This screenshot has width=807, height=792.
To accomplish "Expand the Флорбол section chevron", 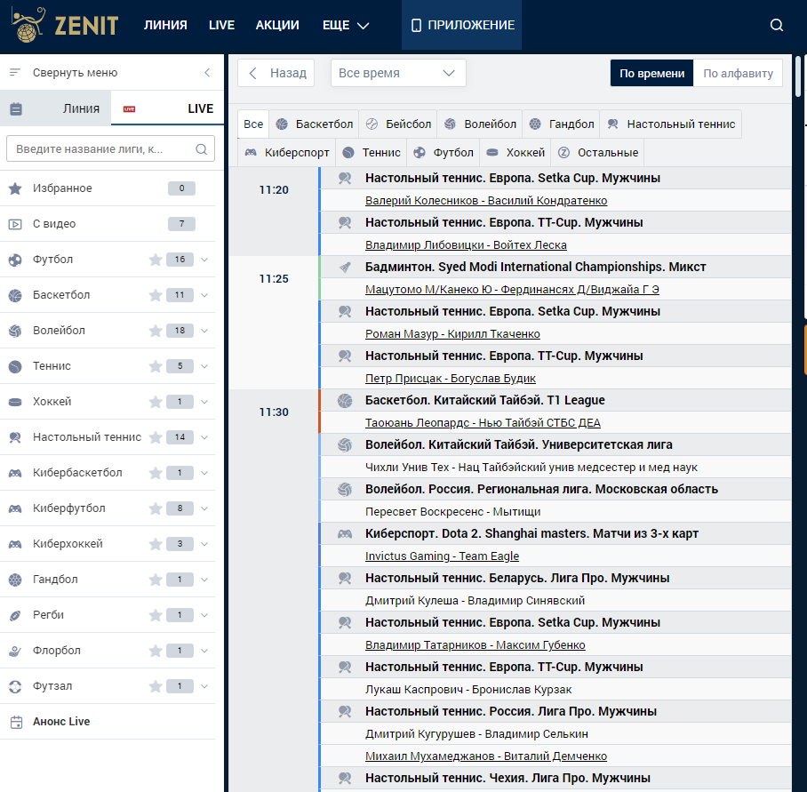I will pyautogui.click(x=204, y=651).
